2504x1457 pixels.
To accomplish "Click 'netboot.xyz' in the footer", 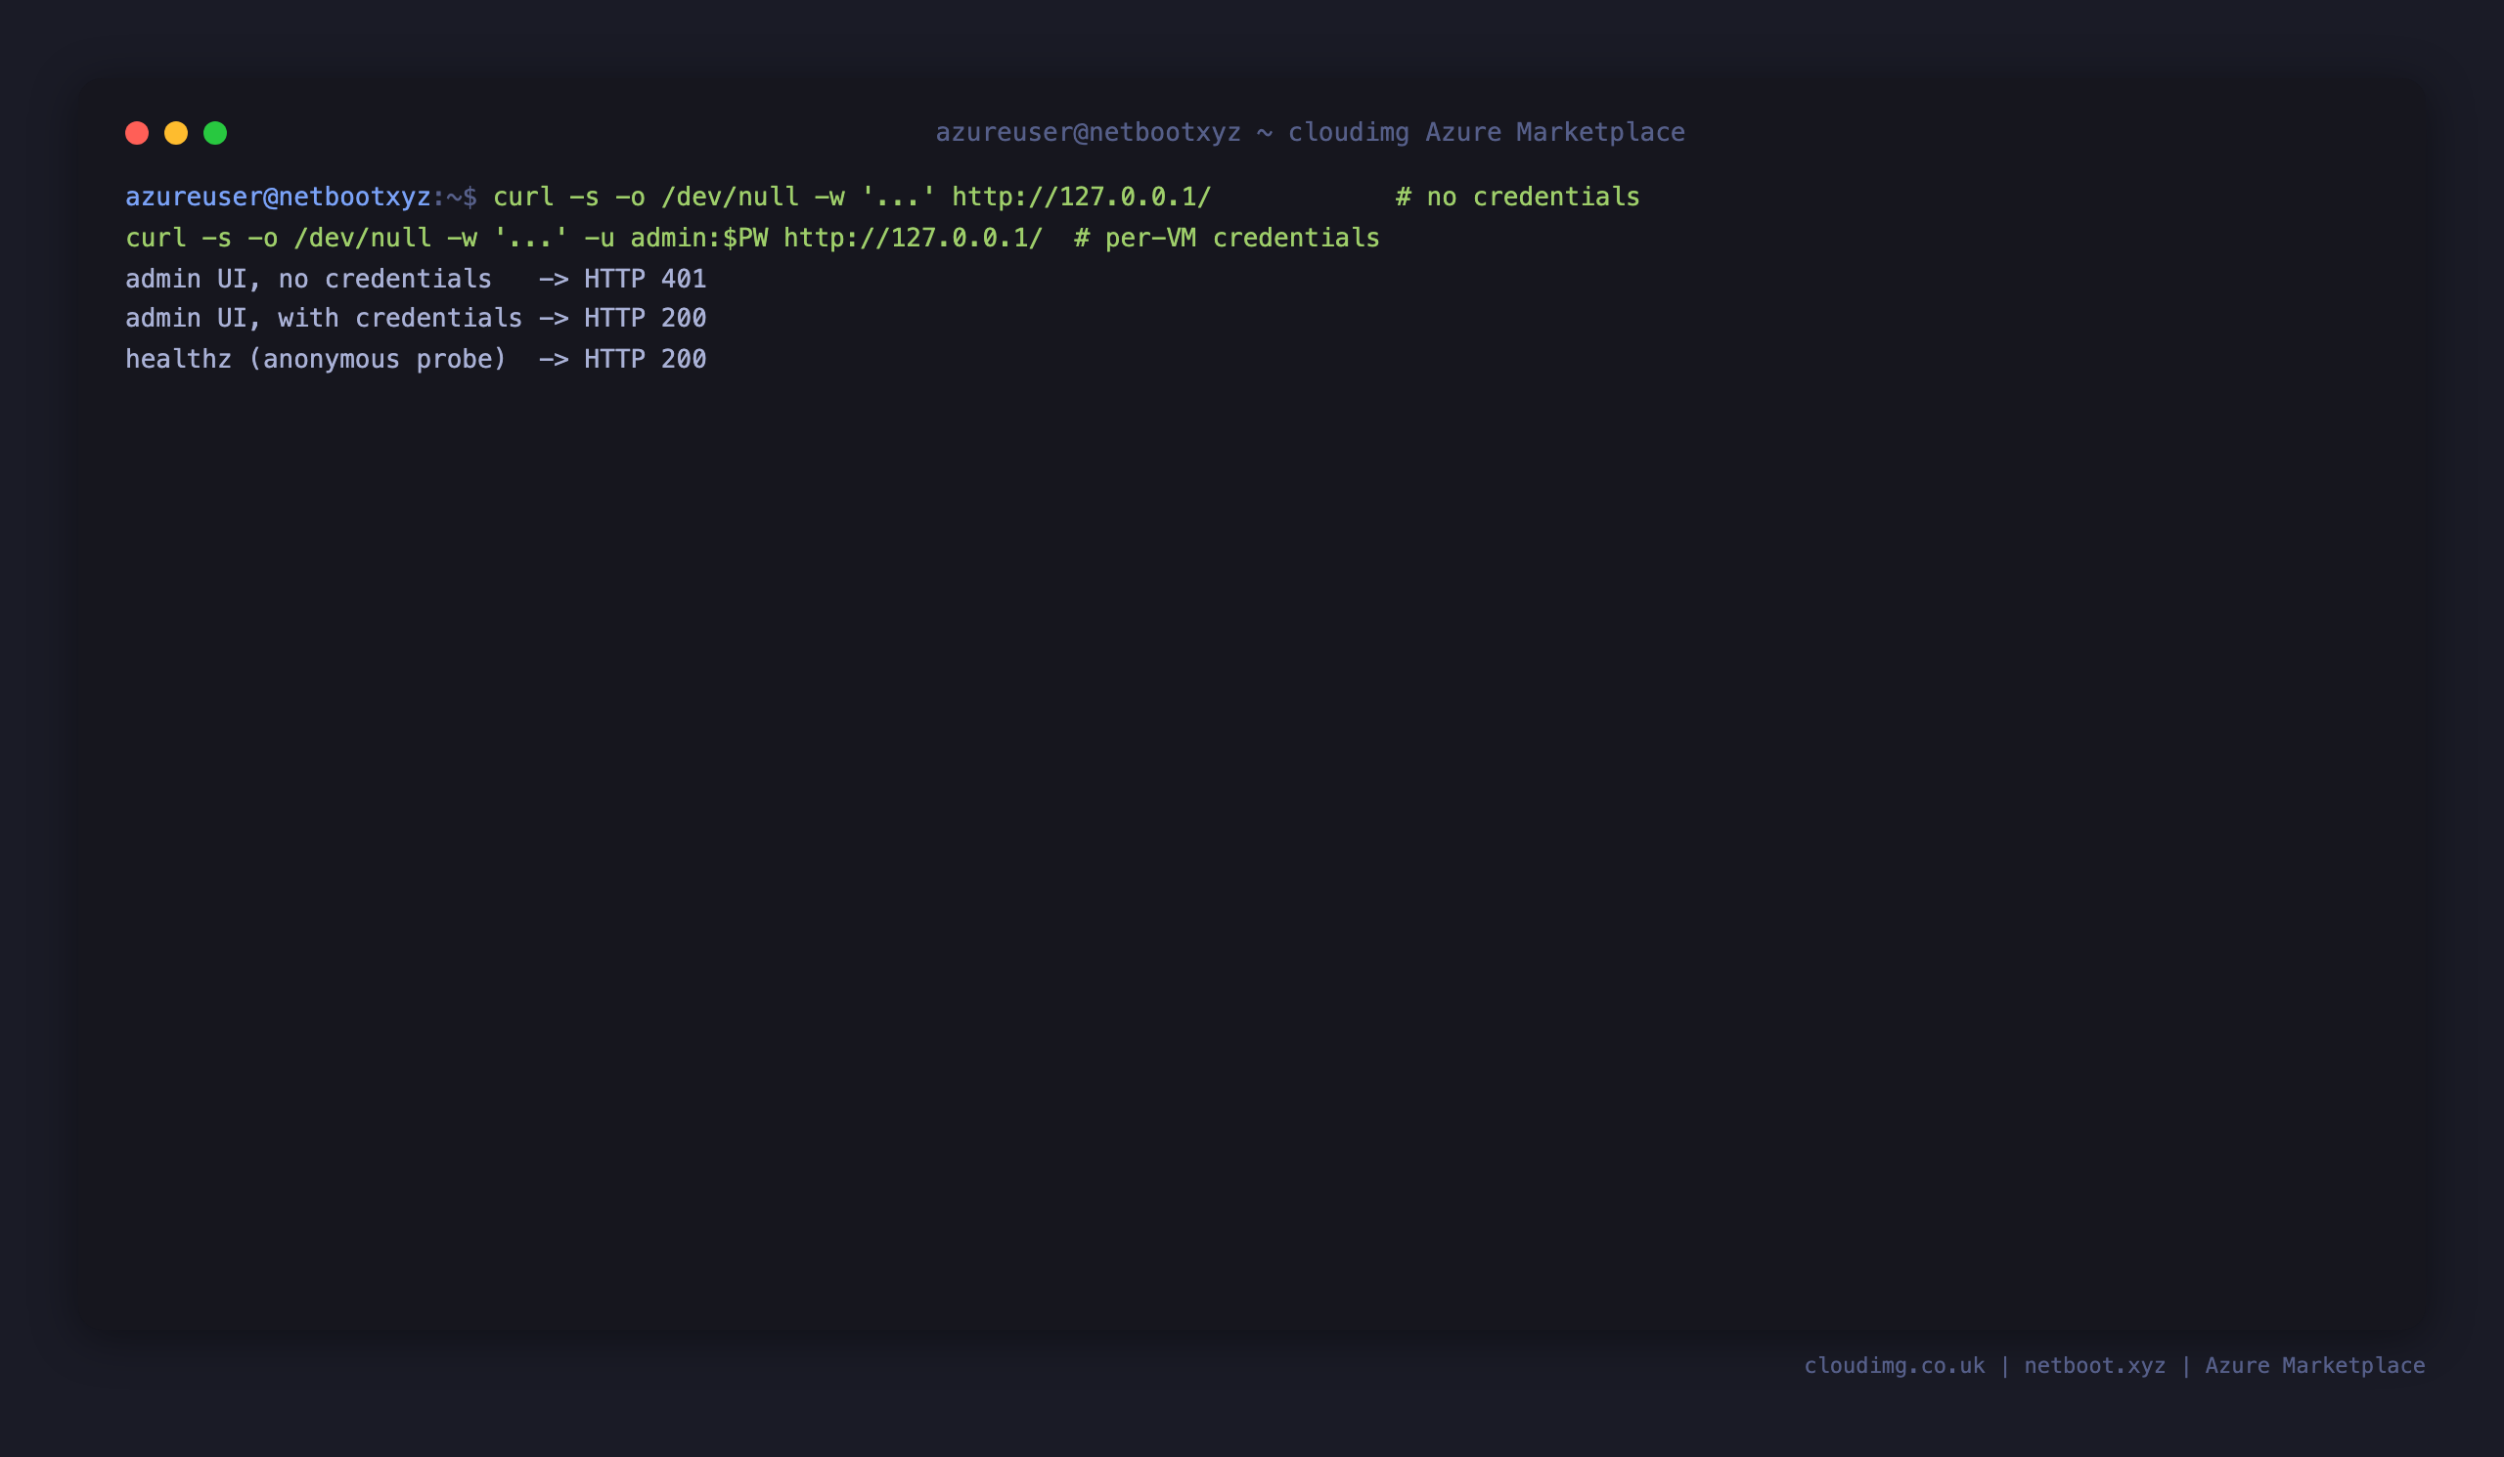I will click(x=2094, y=1366).
